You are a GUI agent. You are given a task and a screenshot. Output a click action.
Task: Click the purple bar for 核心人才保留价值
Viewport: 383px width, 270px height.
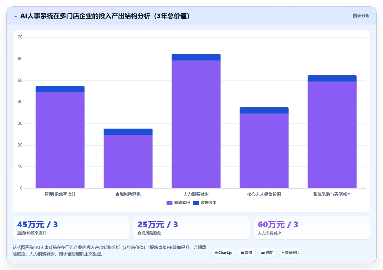coord(264,151)
